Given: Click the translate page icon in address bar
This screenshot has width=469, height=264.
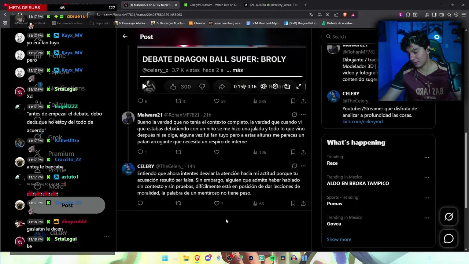Looking at the screenshot, I should point(311,15).
